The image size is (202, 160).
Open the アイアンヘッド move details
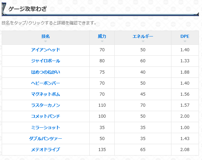point(45,50)
